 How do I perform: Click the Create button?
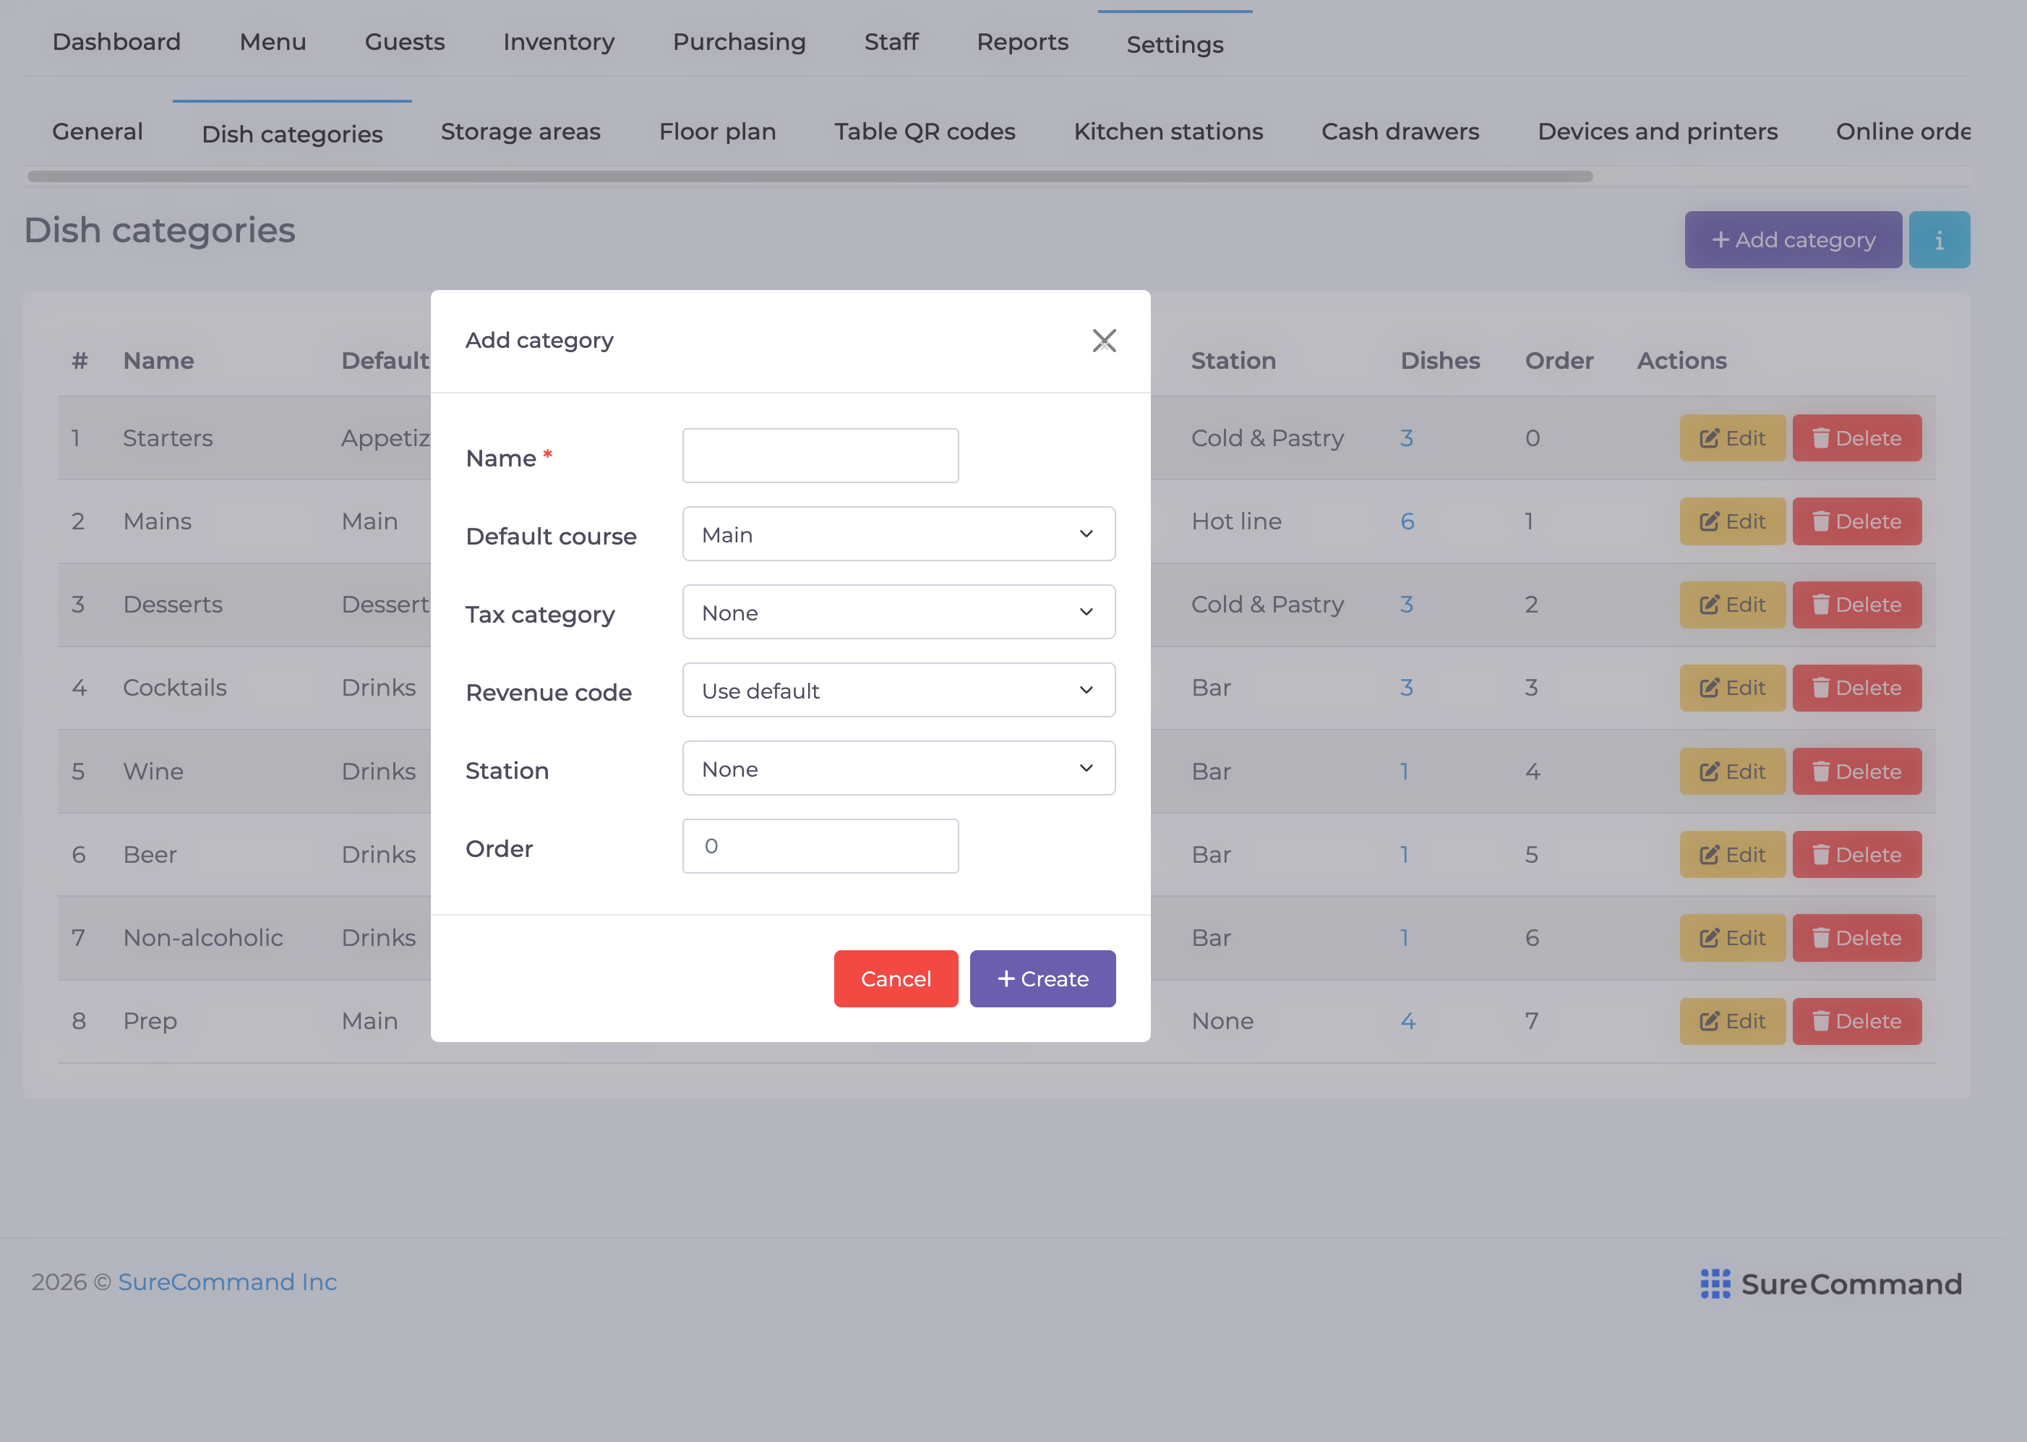(1042, 978)
